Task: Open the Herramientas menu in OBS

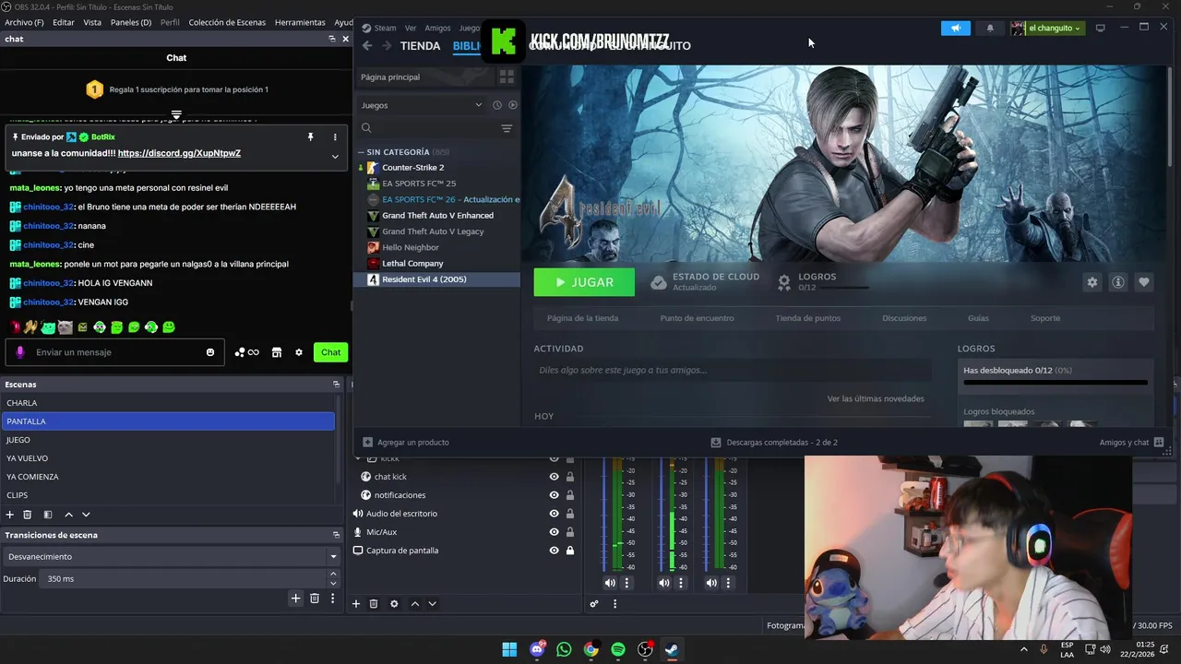Action: pyautogui.click(x=300, y=22)
